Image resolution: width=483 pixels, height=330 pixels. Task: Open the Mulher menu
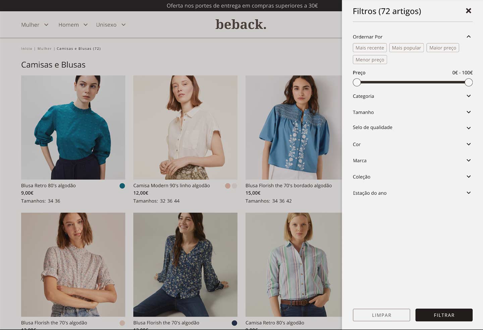35,25
